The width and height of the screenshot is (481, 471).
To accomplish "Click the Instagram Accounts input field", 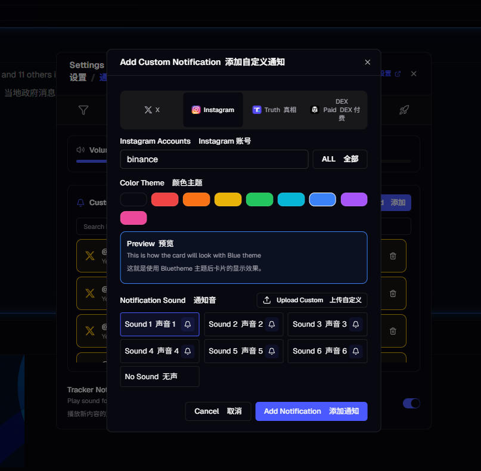I will tap(214, 159).
